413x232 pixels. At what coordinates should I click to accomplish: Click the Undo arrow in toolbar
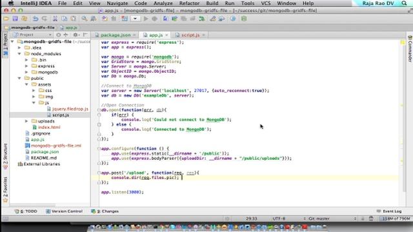35,19
